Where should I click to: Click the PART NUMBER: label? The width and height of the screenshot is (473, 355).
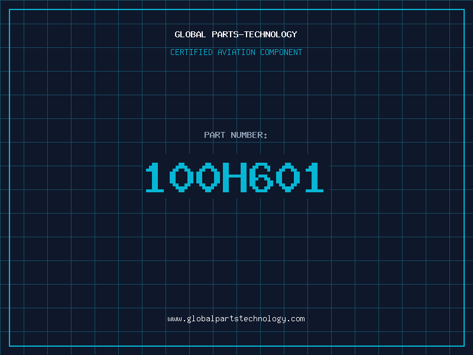coord(235,135)
